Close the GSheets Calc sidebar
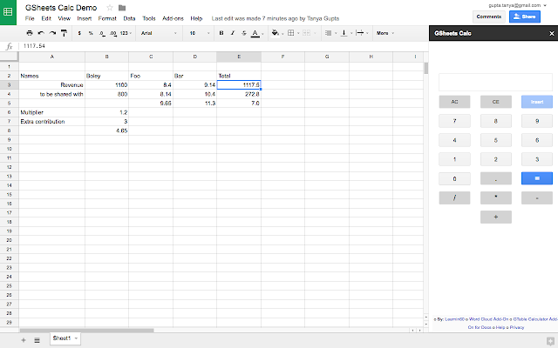 click(x=552, y=33)
